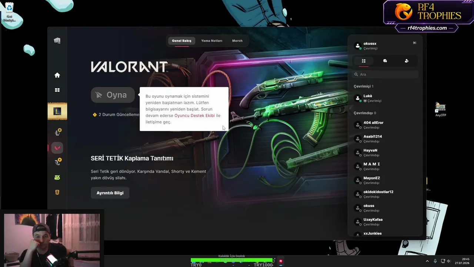Click the friend search field Ara
The image size is (474, 267).
click(x=385, y=75)
